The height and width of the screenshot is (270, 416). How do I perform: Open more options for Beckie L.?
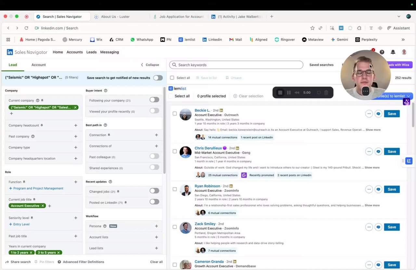(369, 114)
